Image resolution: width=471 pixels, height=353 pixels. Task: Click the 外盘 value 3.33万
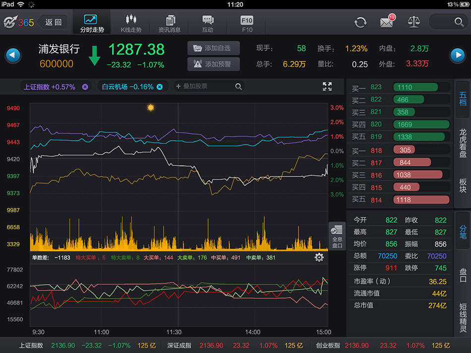click(417, 63)
